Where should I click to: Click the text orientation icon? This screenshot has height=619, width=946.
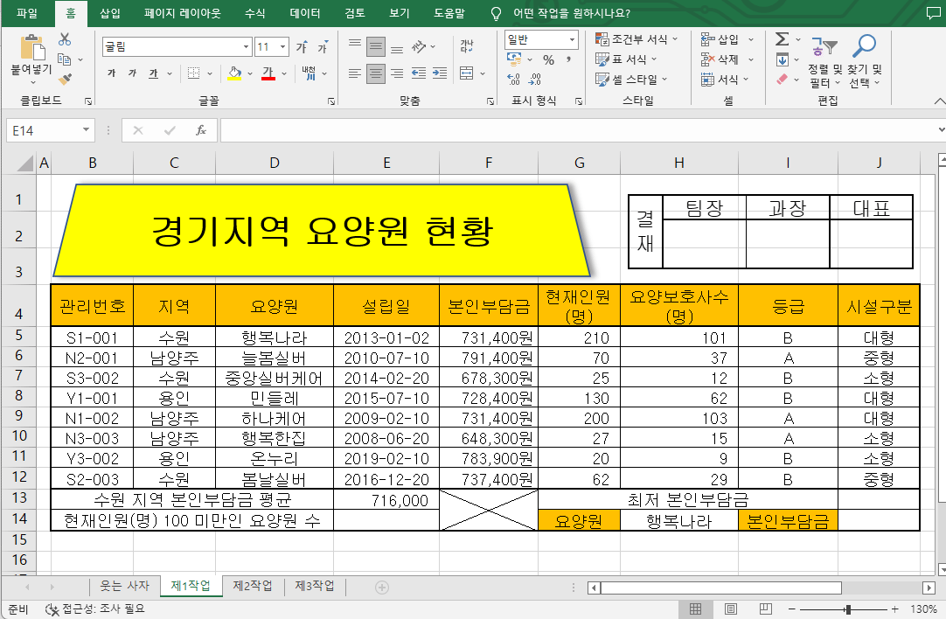(x=419, y=45)
